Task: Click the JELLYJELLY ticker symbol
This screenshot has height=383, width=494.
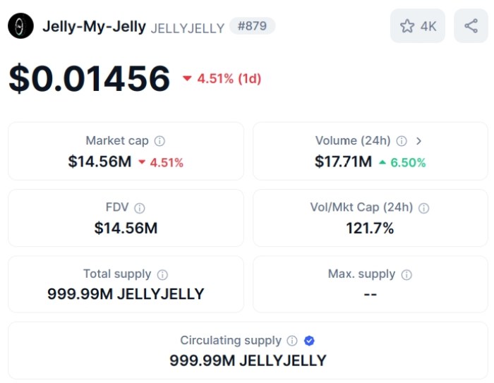Action: point(188,28)
